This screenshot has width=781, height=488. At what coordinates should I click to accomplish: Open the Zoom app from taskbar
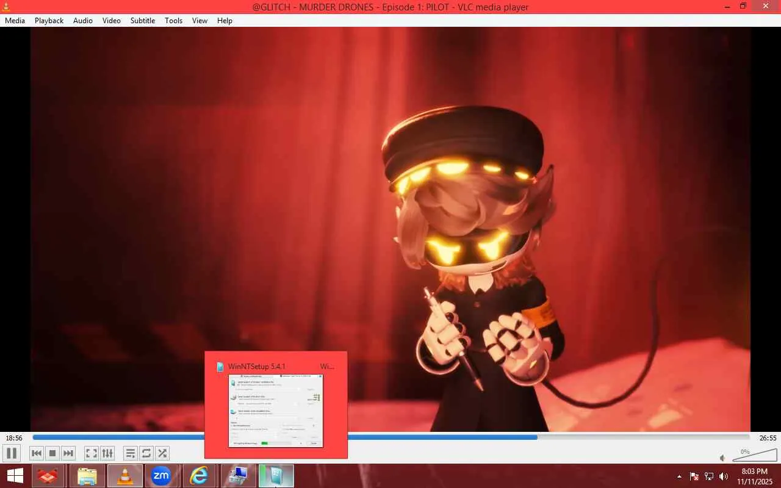tap(161, 476)
